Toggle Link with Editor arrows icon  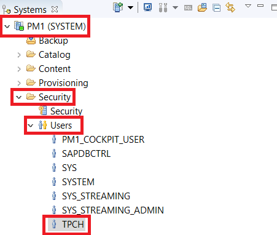click(x=230, y=7)
